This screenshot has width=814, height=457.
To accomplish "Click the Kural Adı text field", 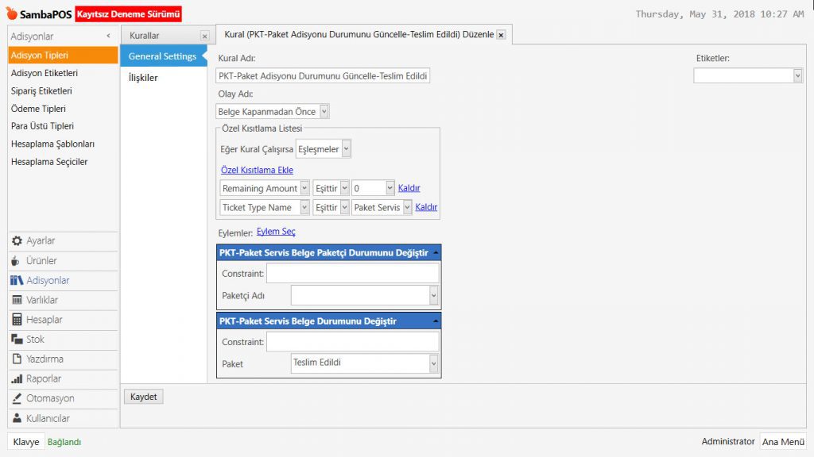I will pos(323,76).
